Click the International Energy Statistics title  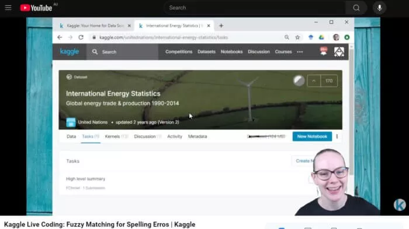(113, 93)
